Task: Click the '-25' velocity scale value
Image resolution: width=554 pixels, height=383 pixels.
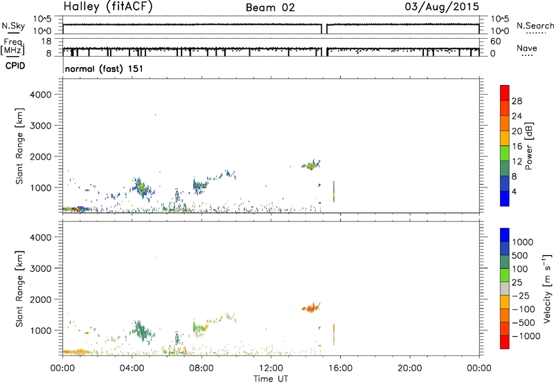Action: pos(521,295)
